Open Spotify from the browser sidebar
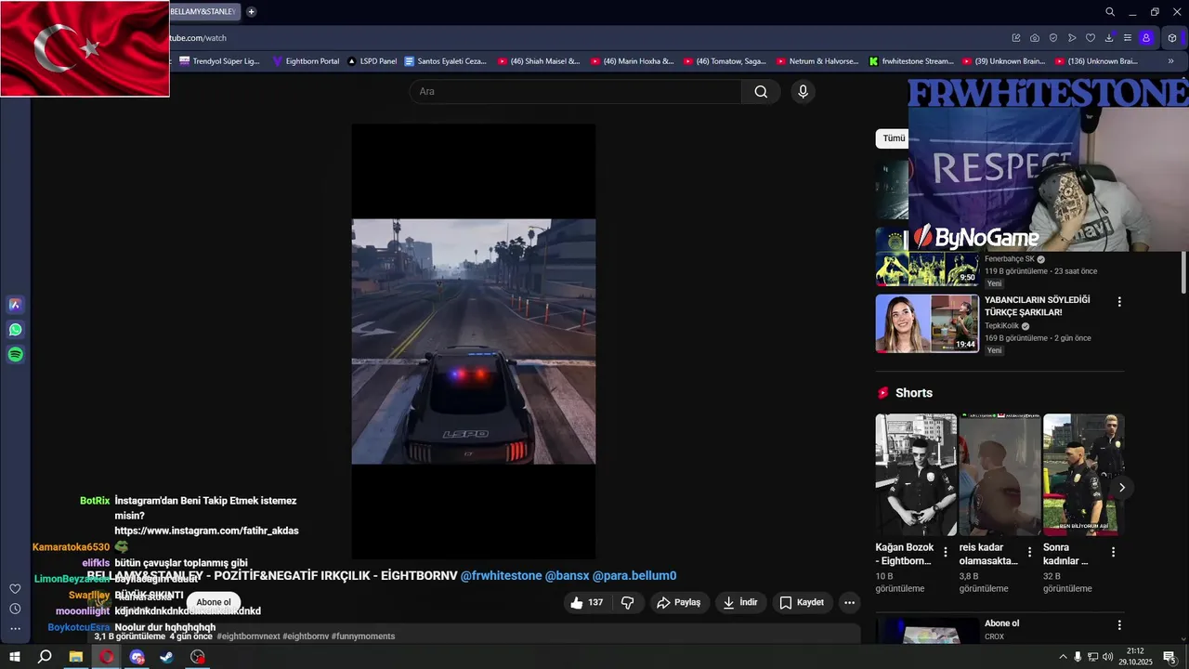The width and height of the screenshot is (1189, 669). coord(15,354)
